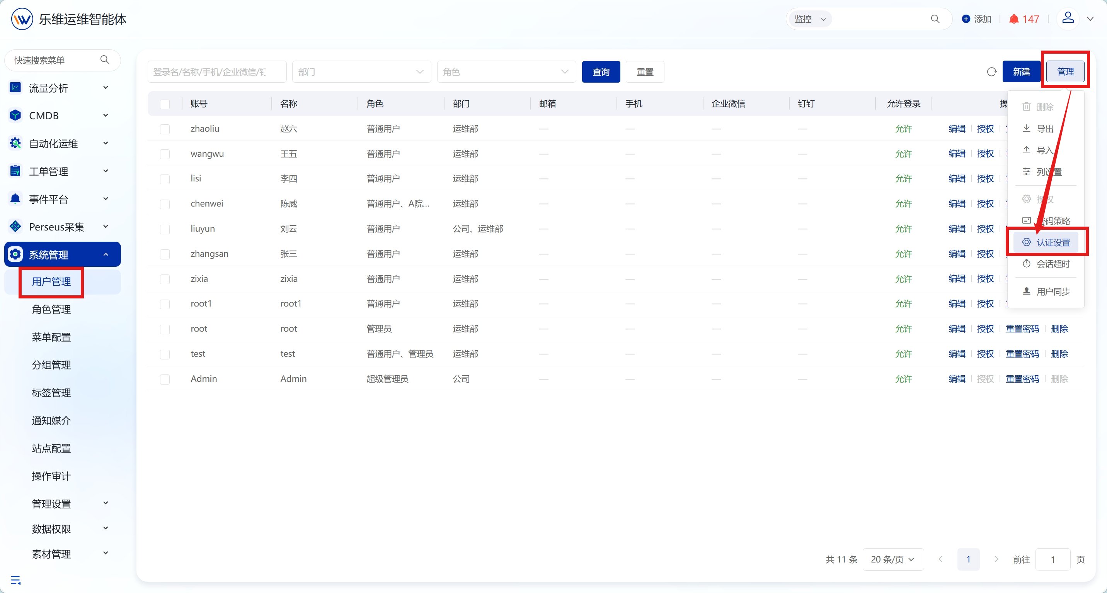
Task: Select page 1 in pagination
Action: pos(968,559)
